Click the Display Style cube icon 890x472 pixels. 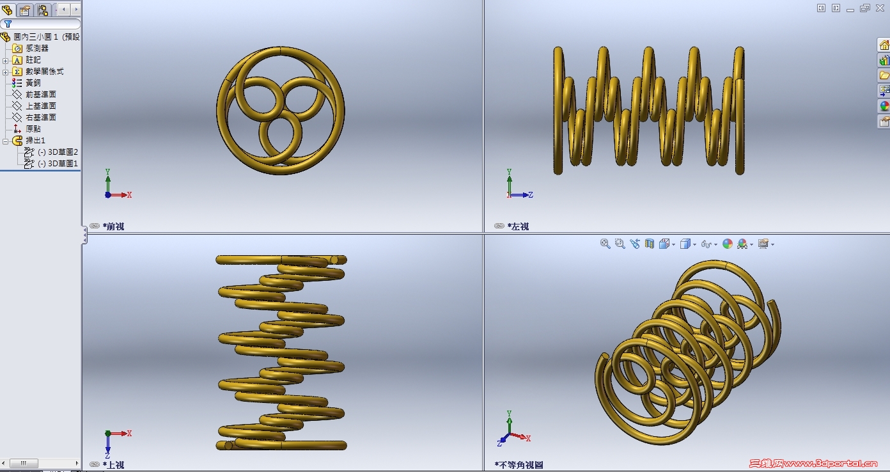click(685, 244)
